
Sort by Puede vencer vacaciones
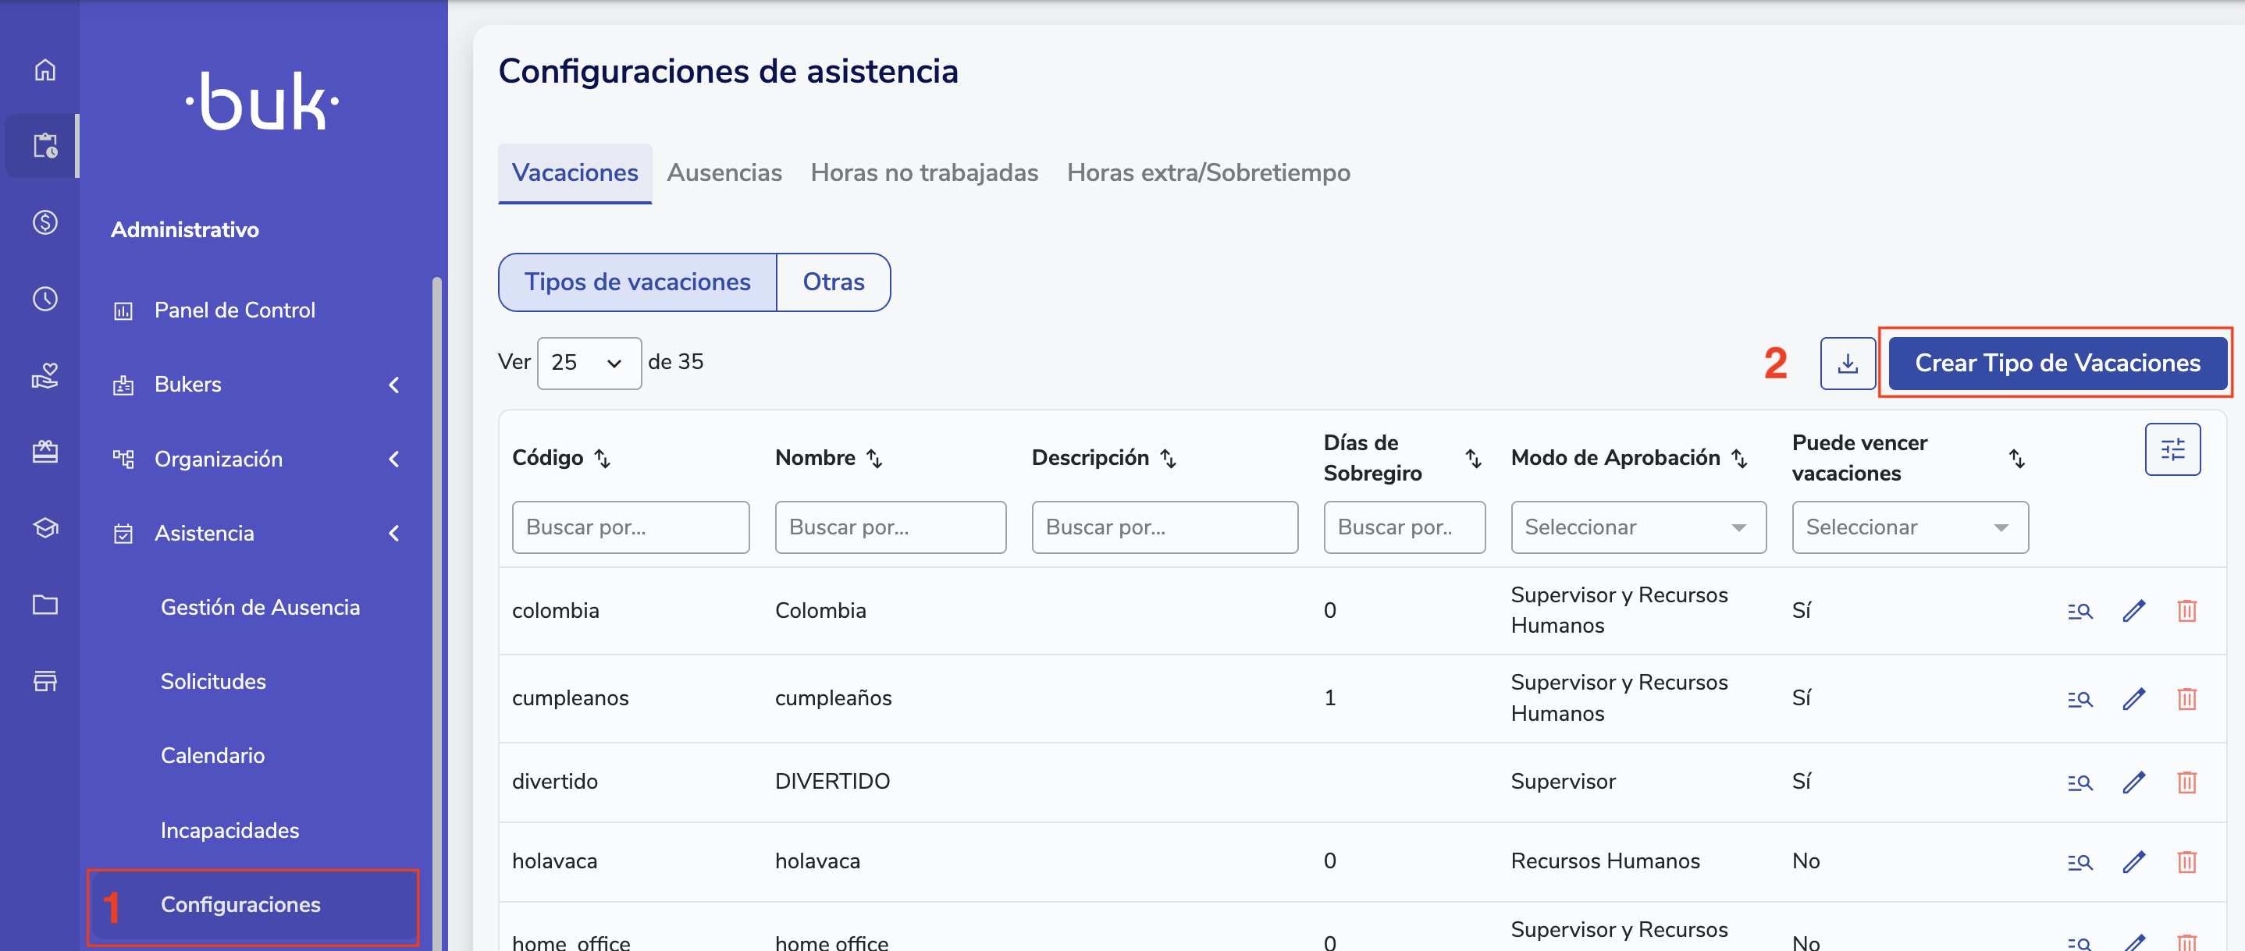pyautogui.click(x=2016, y=458)
